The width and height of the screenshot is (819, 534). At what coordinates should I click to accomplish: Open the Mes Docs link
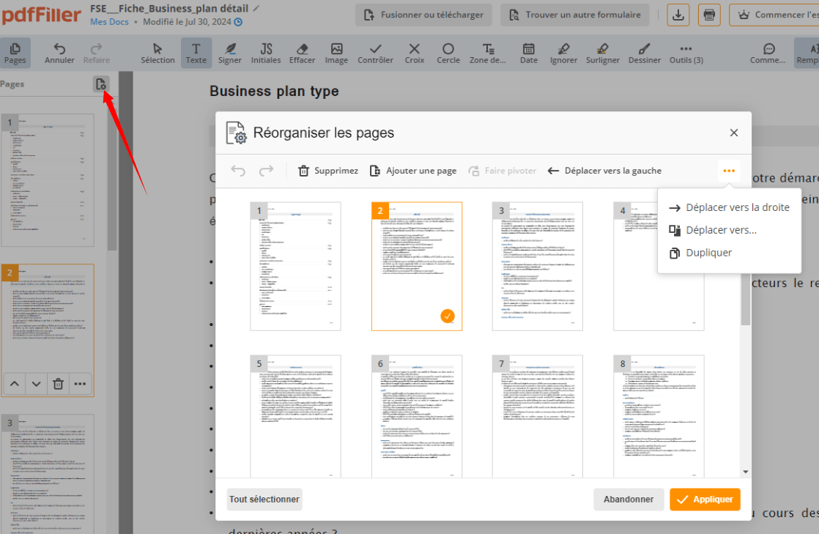pyautogui.click(x=109, y=22)
